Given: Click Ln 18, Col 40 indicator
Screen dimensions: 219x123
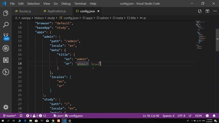Looking at the screenshot, I should (x=151, y=116).
